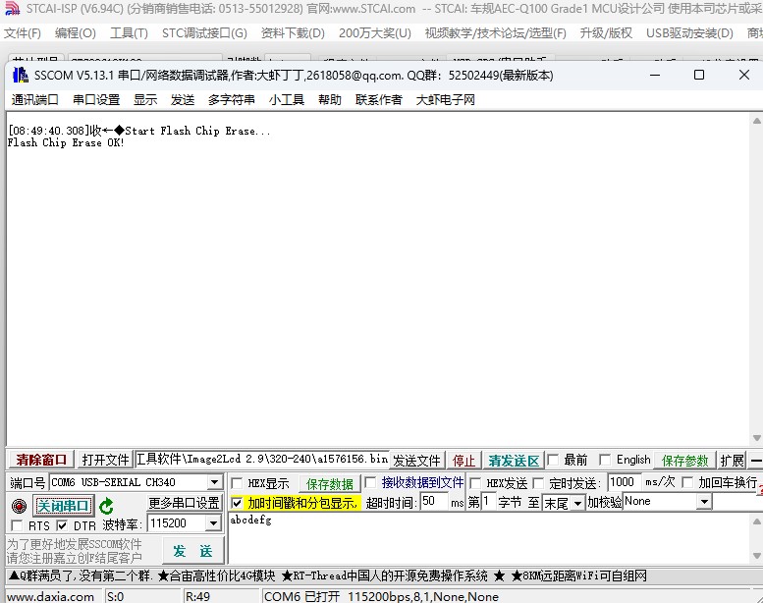Click the www.daxia.com status bar link
The width and height of the screenshot is (763, 603).
coord(51,597)
